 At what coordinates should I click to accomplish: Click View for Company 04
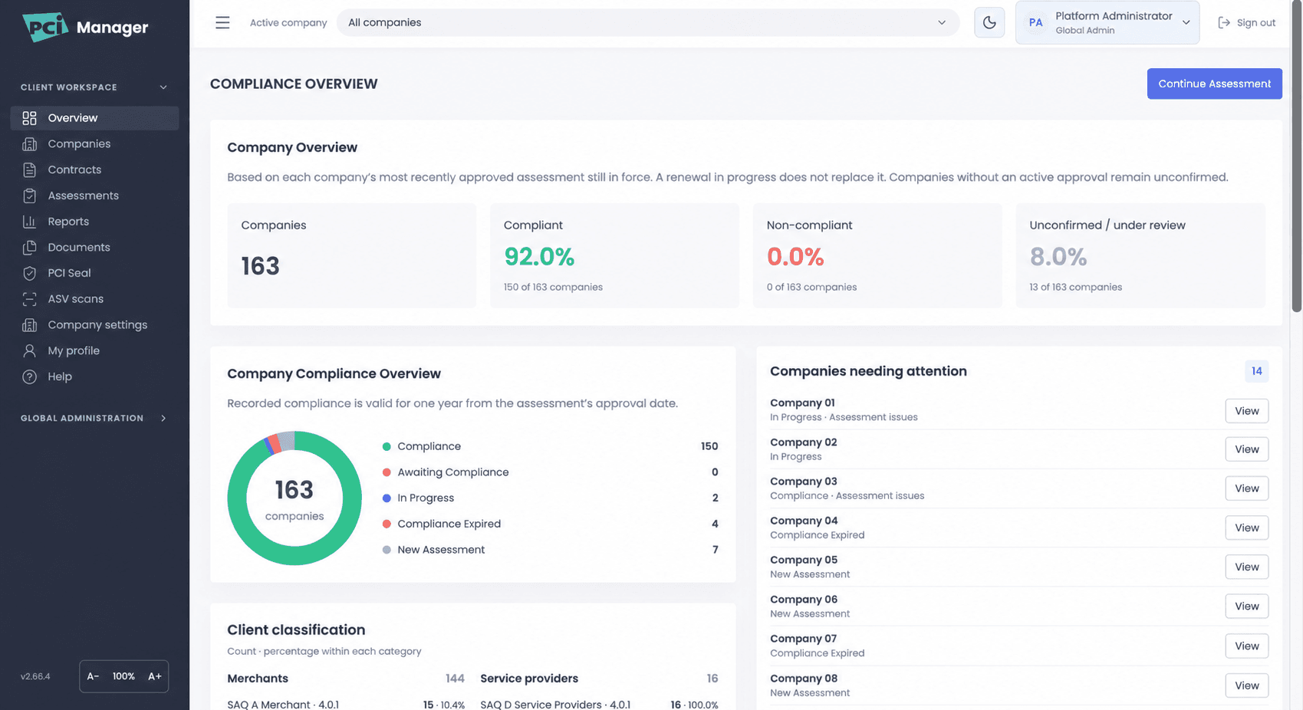click(x=1246, y=528)
